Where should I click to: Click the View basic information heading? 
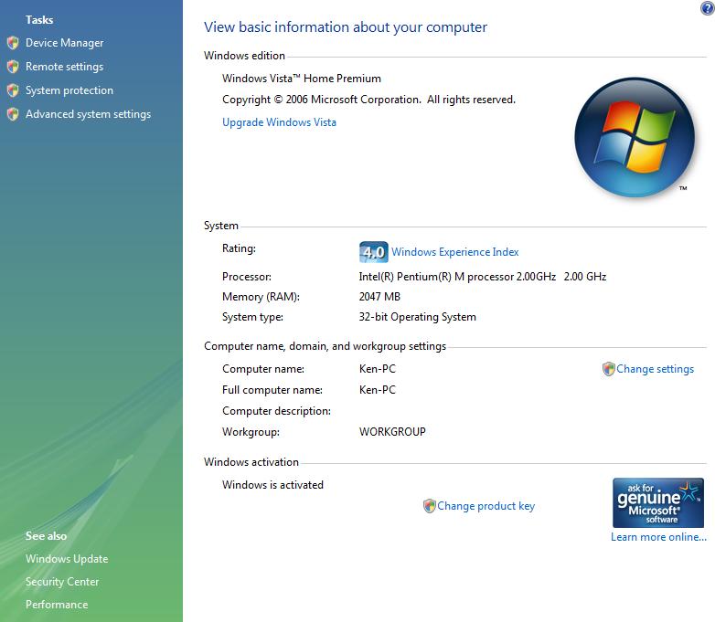[x=346, y=27]
